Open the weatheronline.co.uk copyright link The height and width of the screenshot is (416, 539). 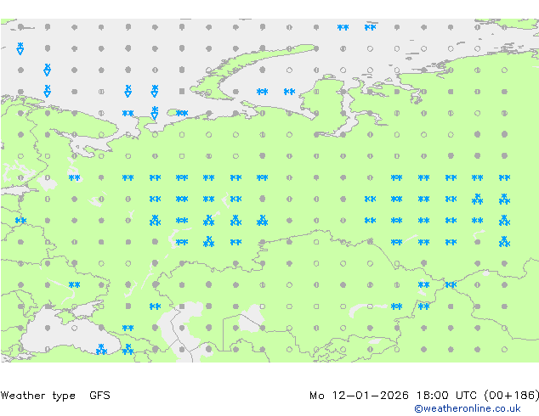tap(468, 408)
